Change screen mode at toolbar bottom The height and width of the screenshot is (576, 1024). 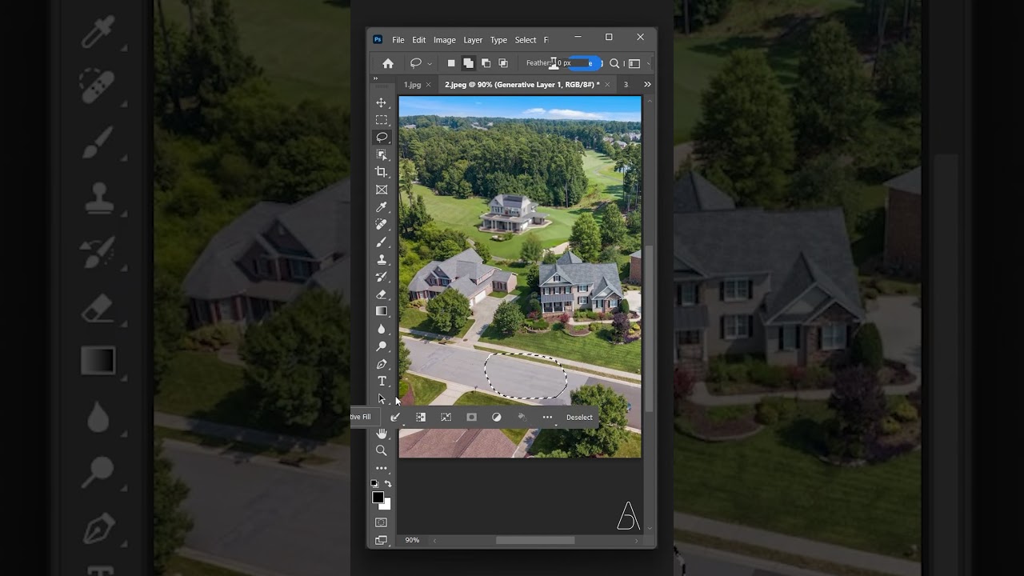[382, 540]
